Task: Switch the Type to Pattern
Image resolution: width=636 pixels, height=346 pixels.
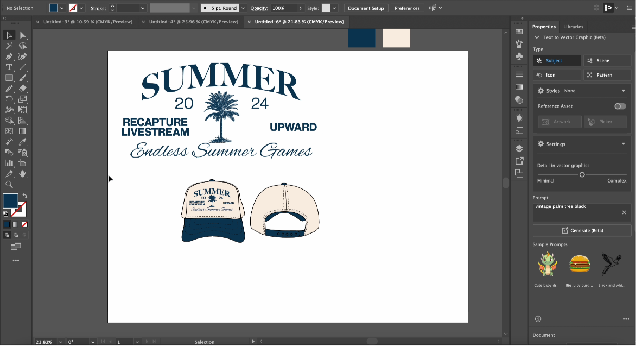Action: (x=607, y=74)
